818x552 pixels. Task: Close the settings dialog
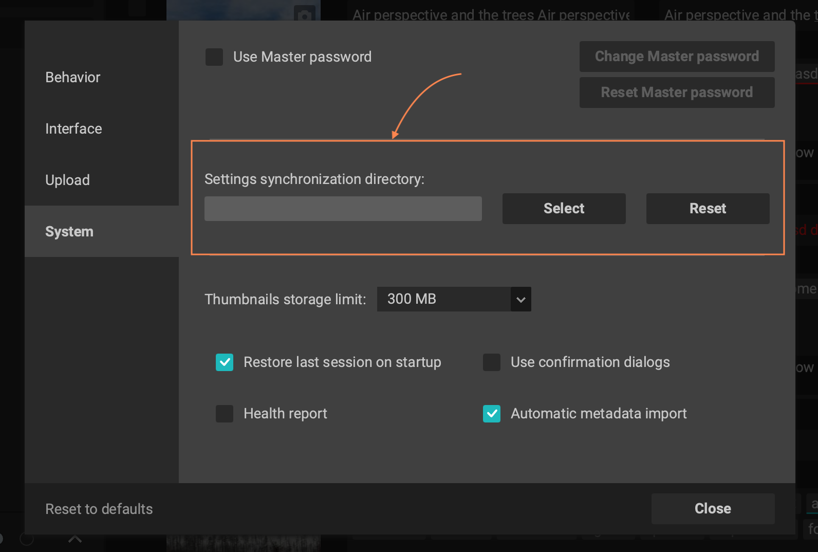pos(713,509)
